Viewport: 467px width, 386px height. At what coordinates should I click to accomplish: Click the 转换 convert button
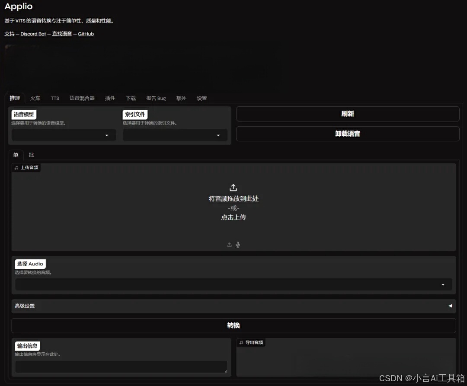[x=233, y=325]
